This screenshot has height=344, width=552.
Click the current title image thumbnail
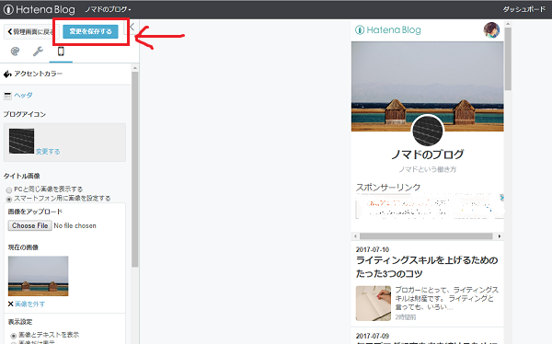[x=38, y=276]
